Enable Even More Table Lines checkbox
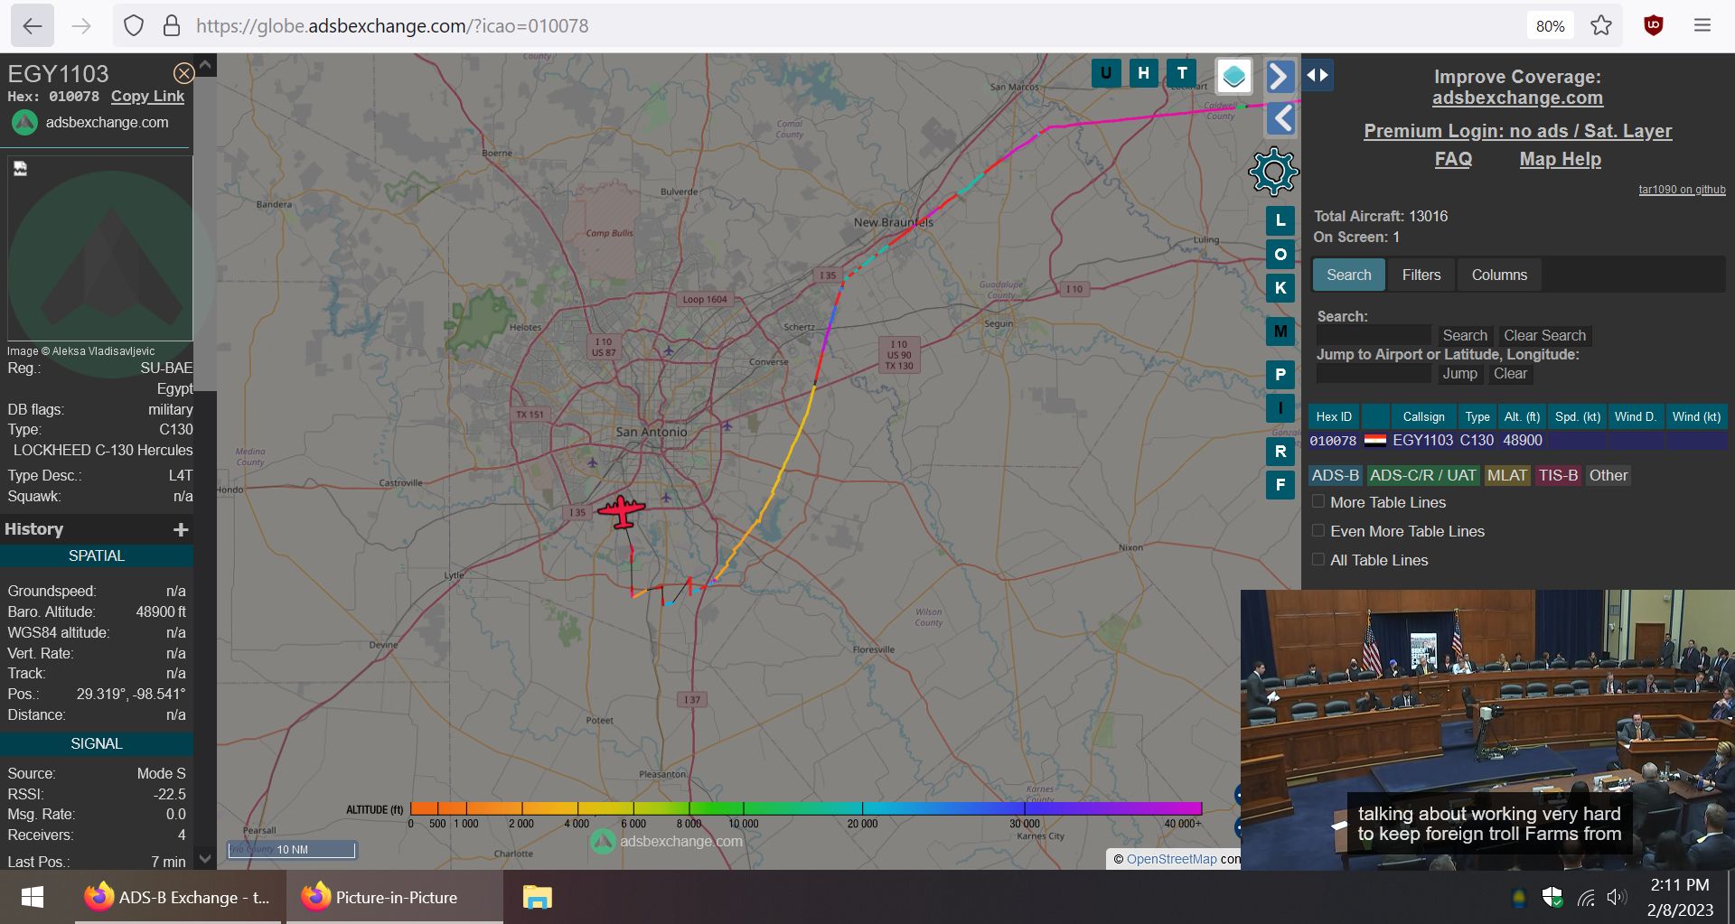 1318,530
